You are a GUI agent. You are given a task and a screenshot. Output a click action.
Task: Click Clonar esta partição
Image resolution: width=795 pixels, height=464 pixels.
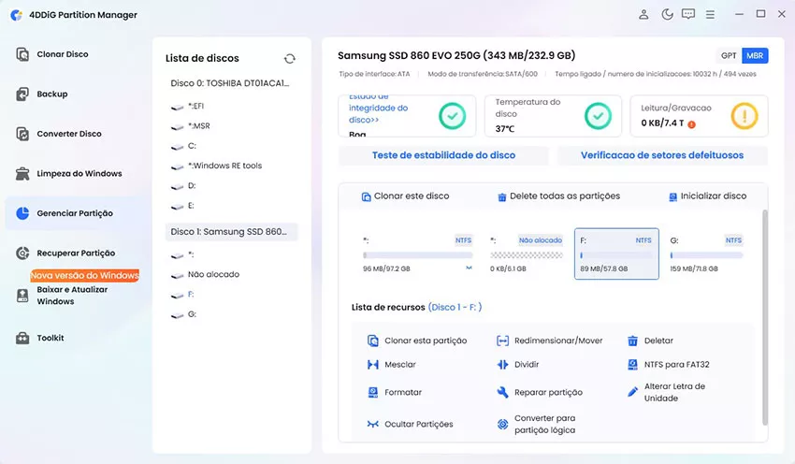[x=417, y=341]
